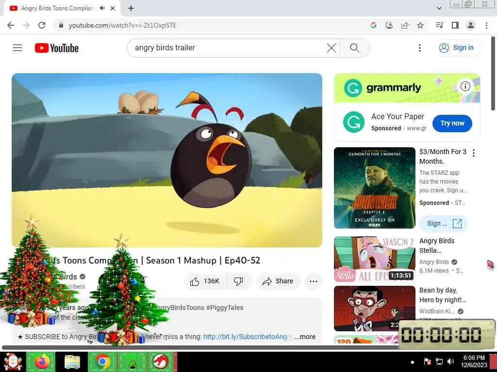
Task: Open Bean by day video thumbnail
Action: (x=374, y=309)
